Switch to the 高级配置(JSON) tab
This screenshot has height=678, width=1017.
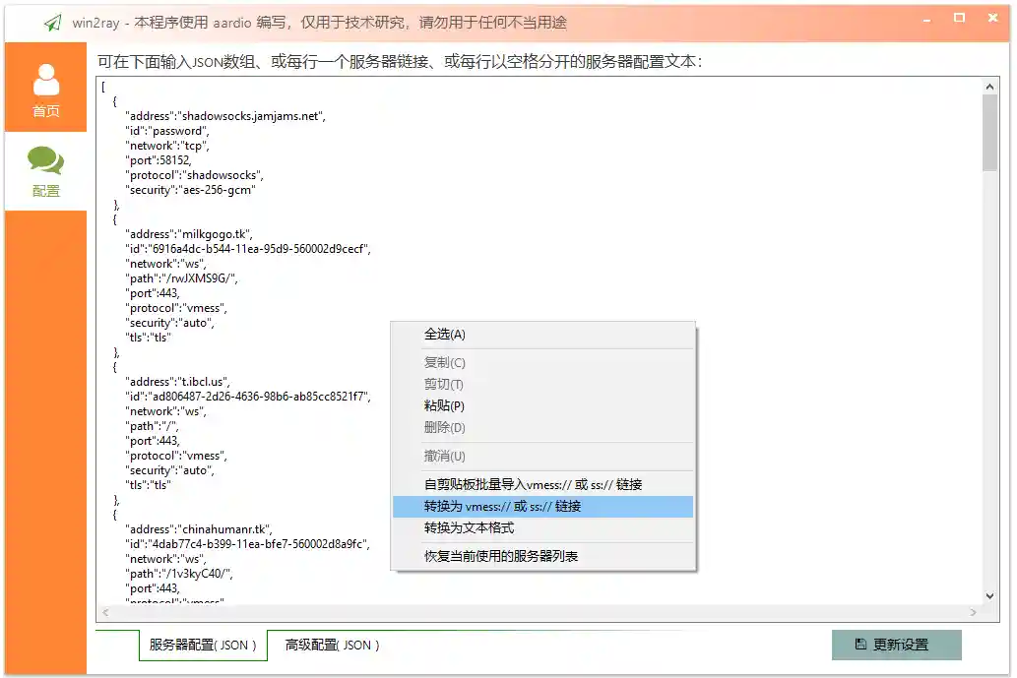click(331, 646)
